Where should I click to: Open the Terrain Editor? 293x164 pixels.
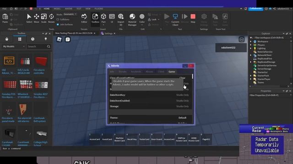[x=84, y=18]
